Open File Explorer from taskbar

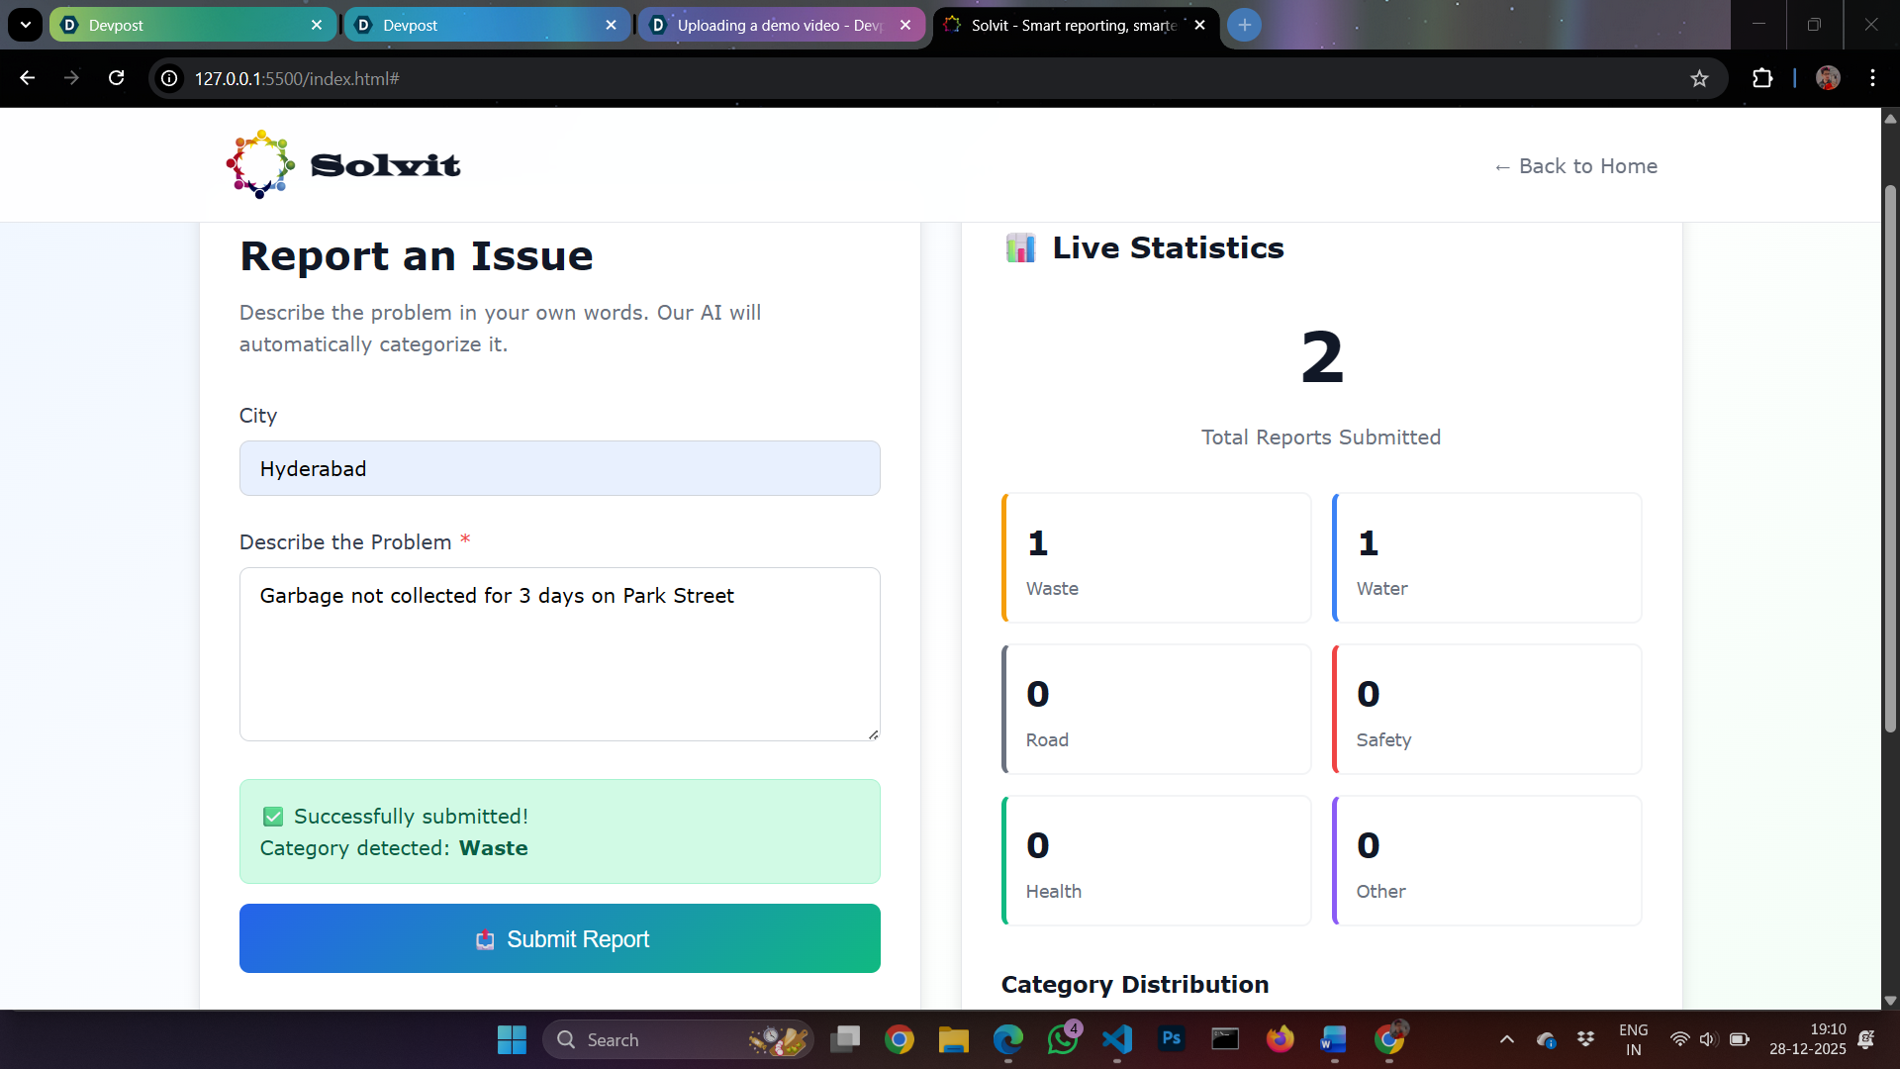pos(954,1039)
